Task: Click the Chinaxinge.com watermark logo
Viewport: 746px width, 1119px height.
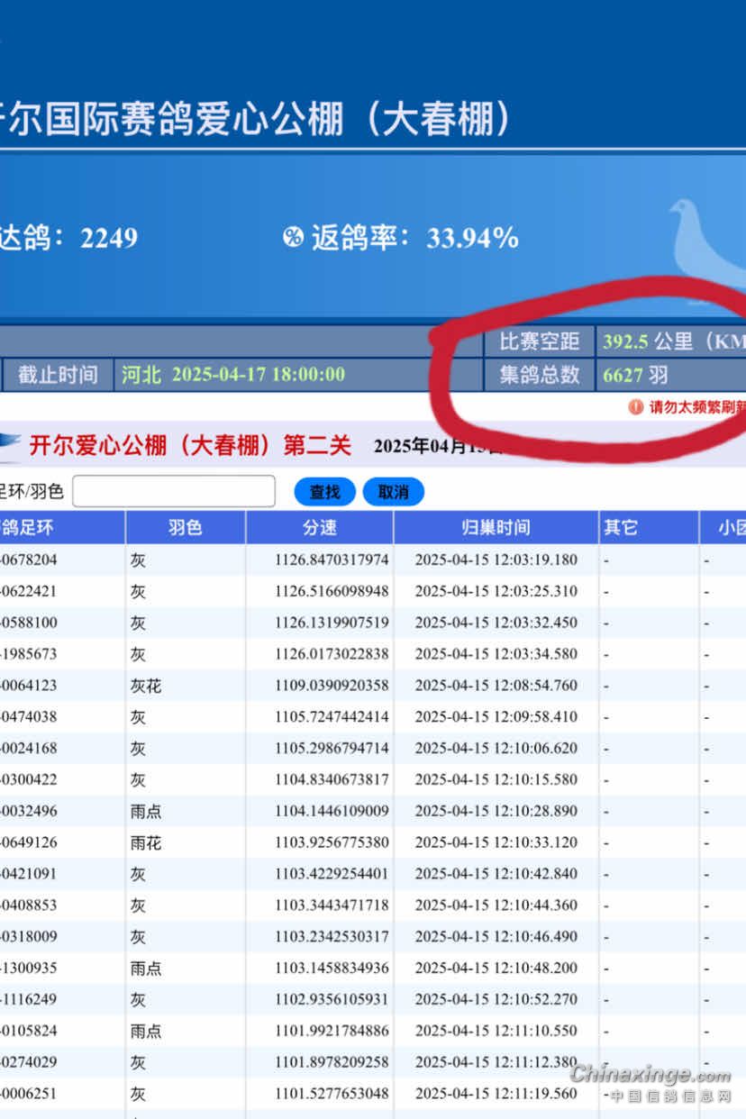Action: pos(650,1076)
